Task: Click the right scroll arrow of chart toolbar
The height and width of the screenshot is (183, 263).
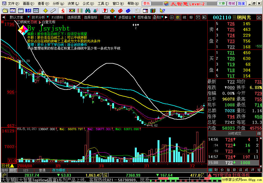Action: pyautogui.click(x=166, y=17)
